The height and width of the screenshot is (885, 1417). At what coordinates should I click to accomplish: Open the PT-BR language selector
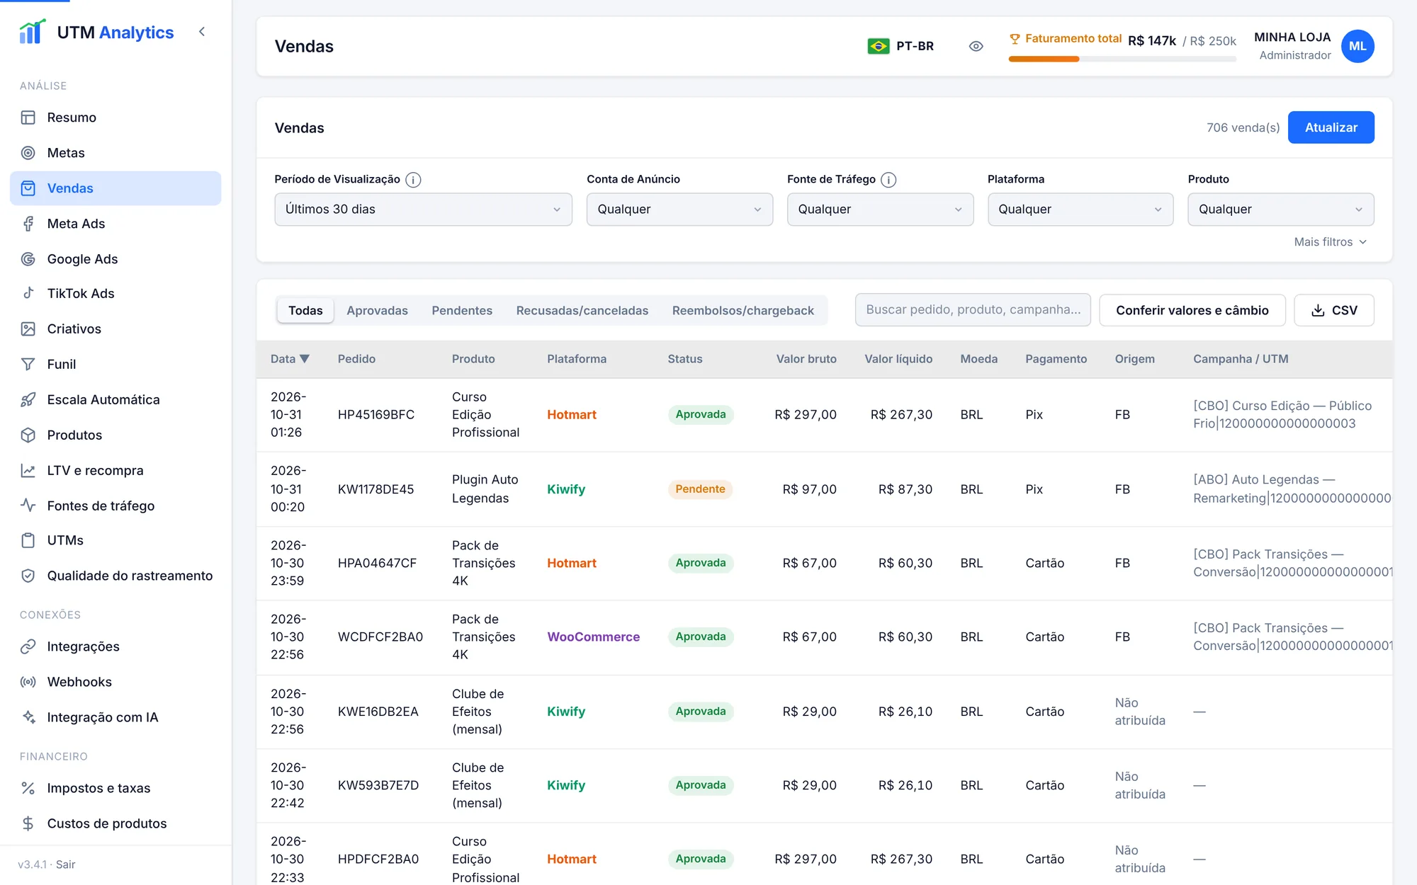click(x=901, y=46)
